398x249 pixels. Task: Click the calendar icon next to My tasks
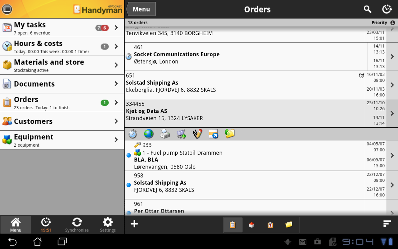(7, 28)
